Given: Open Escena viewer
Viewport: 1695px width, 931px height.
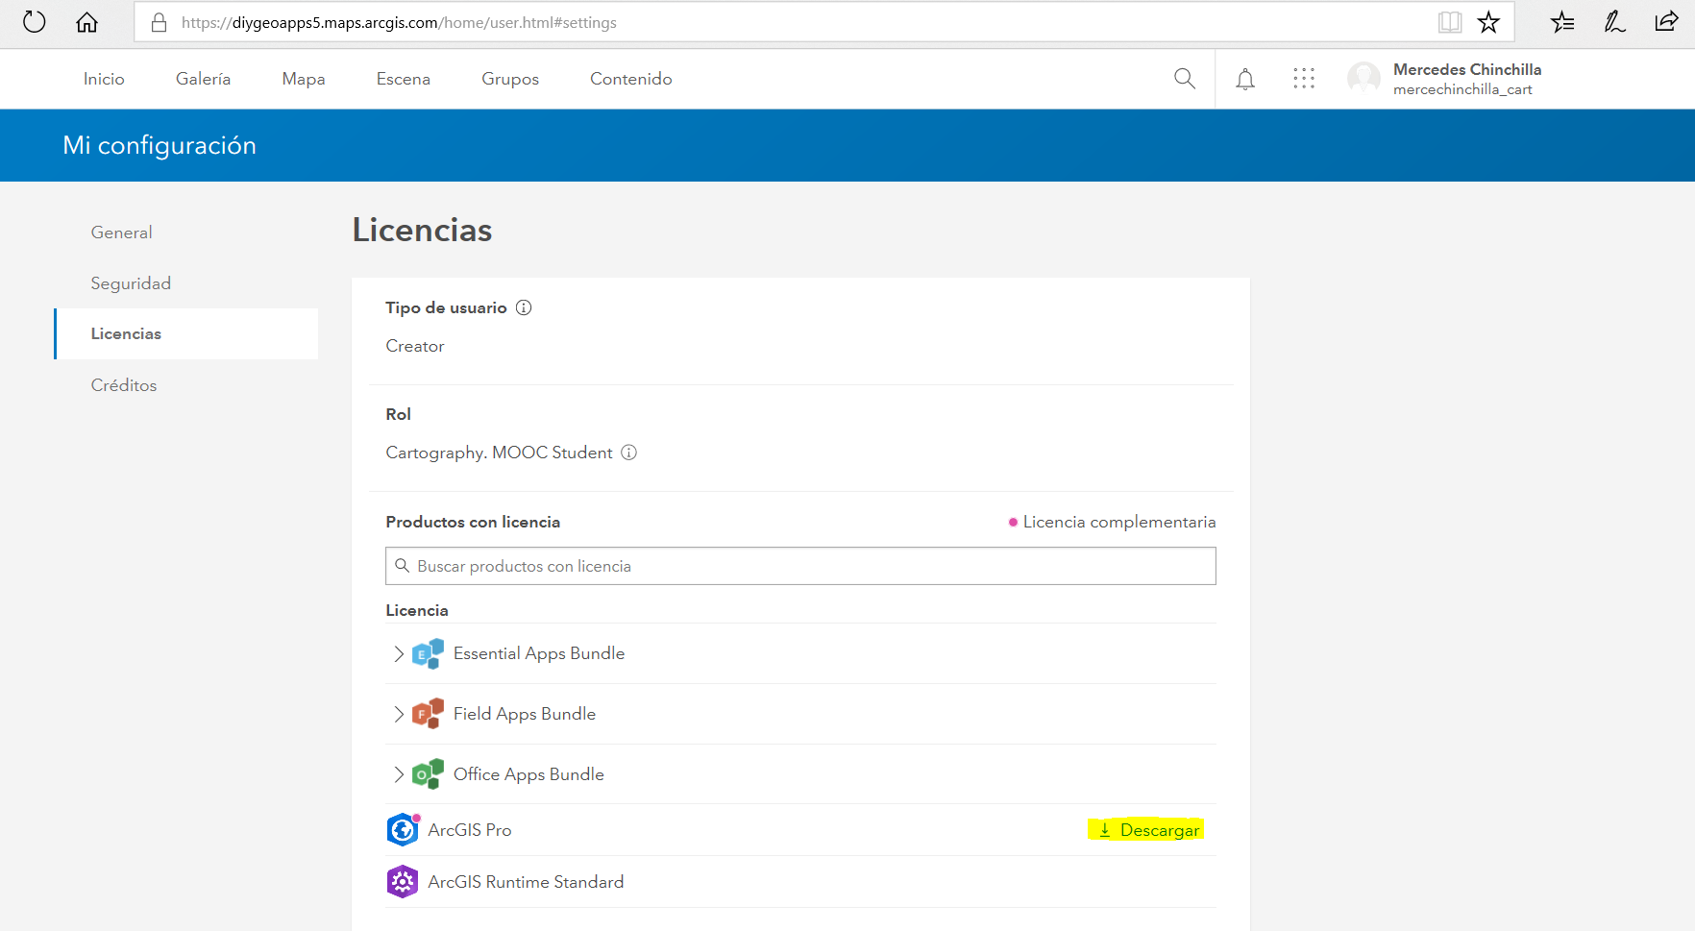Looking at the screenshot, I should [404, 79].
